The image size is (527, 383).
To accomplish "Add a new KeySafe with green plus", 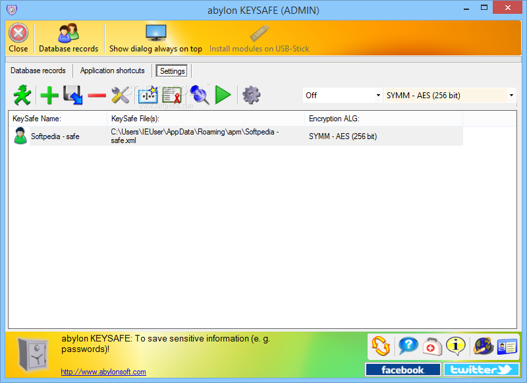I will [49, 96].
